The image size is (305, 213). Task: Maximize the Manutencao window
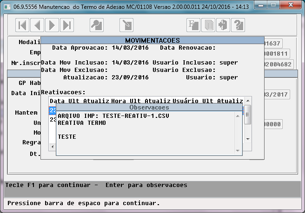(273, 5)
